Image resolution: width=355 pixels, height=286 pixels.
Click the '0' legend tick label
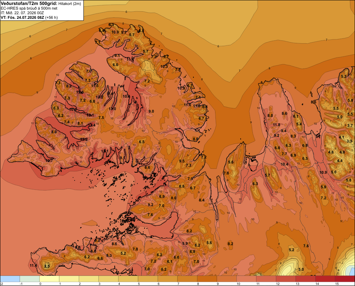[x=40, y=284]
